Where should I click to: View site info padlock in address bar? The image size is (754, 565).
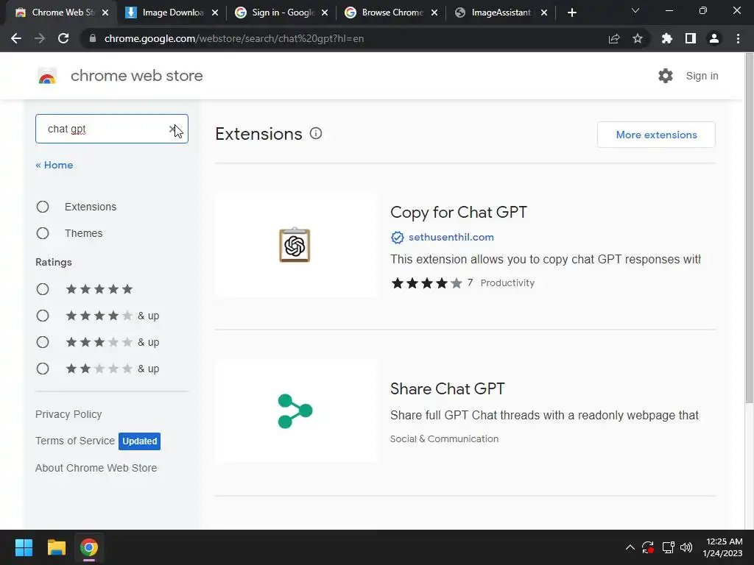click(x=93, y=38)
